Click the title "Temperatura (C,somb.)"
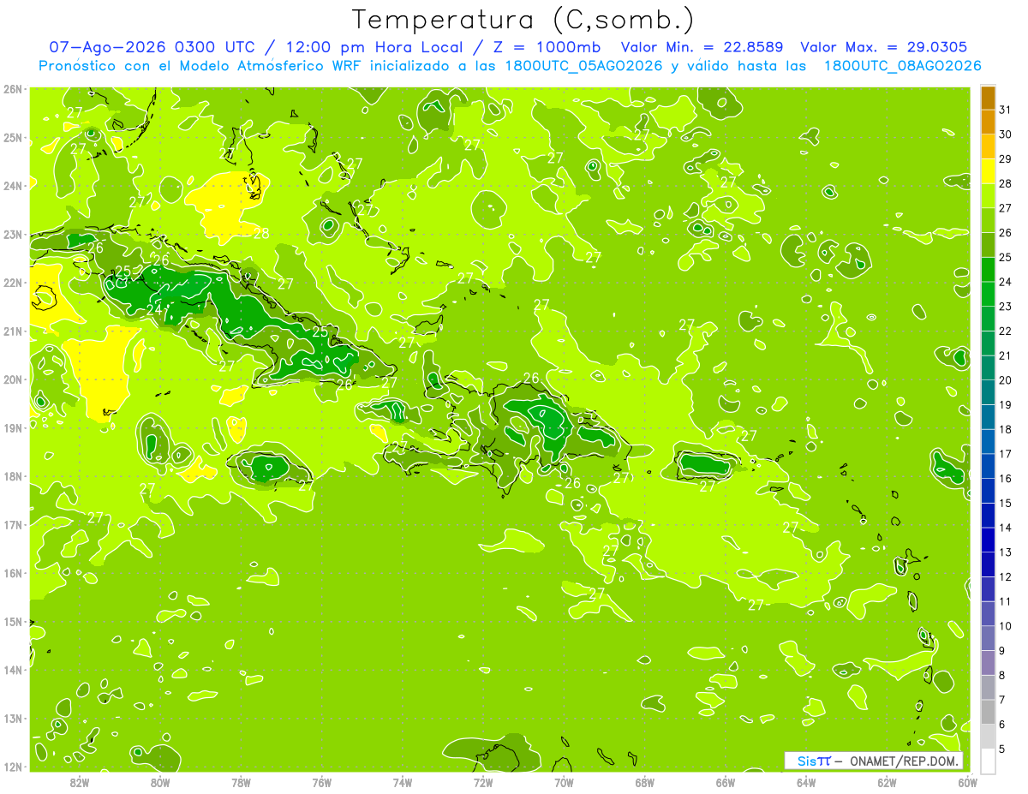1028x794 pixels. 523,20
